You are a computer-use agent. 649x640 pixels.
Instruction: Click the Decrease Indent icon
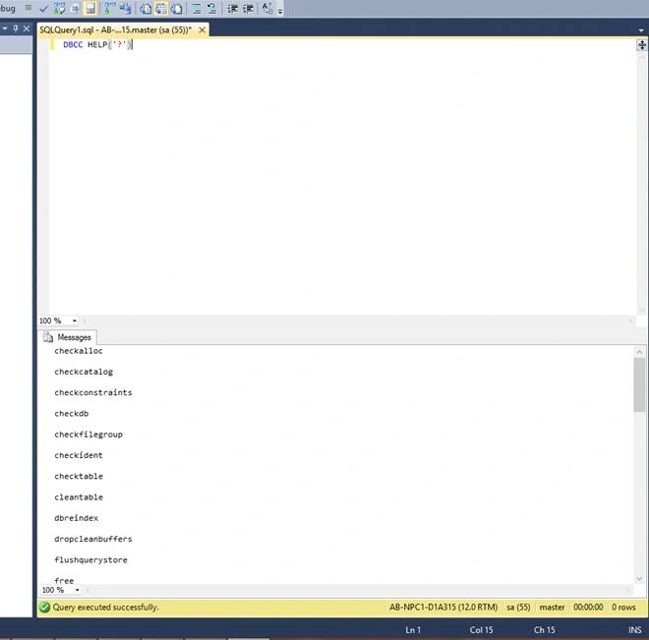click(232, 8)
